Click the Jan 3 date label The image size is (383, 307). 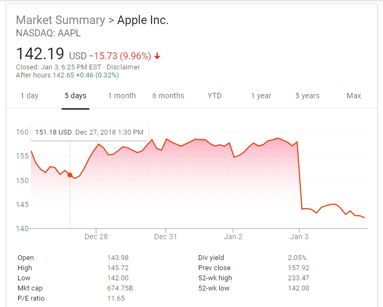pyautogui.click(x=299, y=237)
